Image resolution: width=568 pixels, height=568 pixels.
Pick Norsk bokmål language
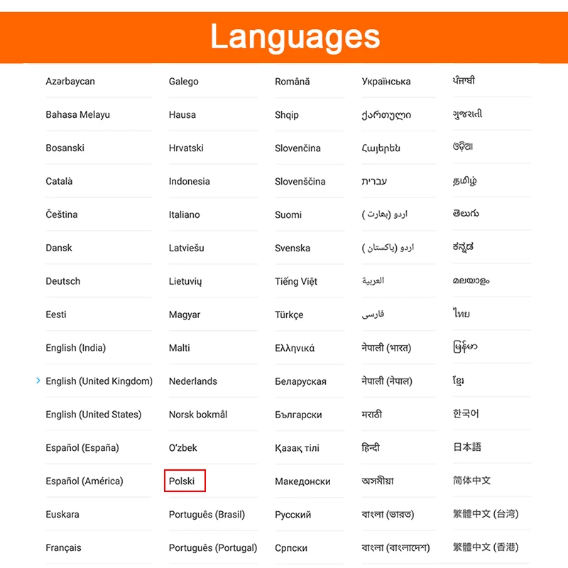click(x=198, y=415)
